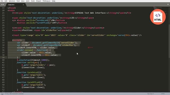Click line number 52 in gutter
The height and width of the screenshot is (95, 170).
click(3, 90)
